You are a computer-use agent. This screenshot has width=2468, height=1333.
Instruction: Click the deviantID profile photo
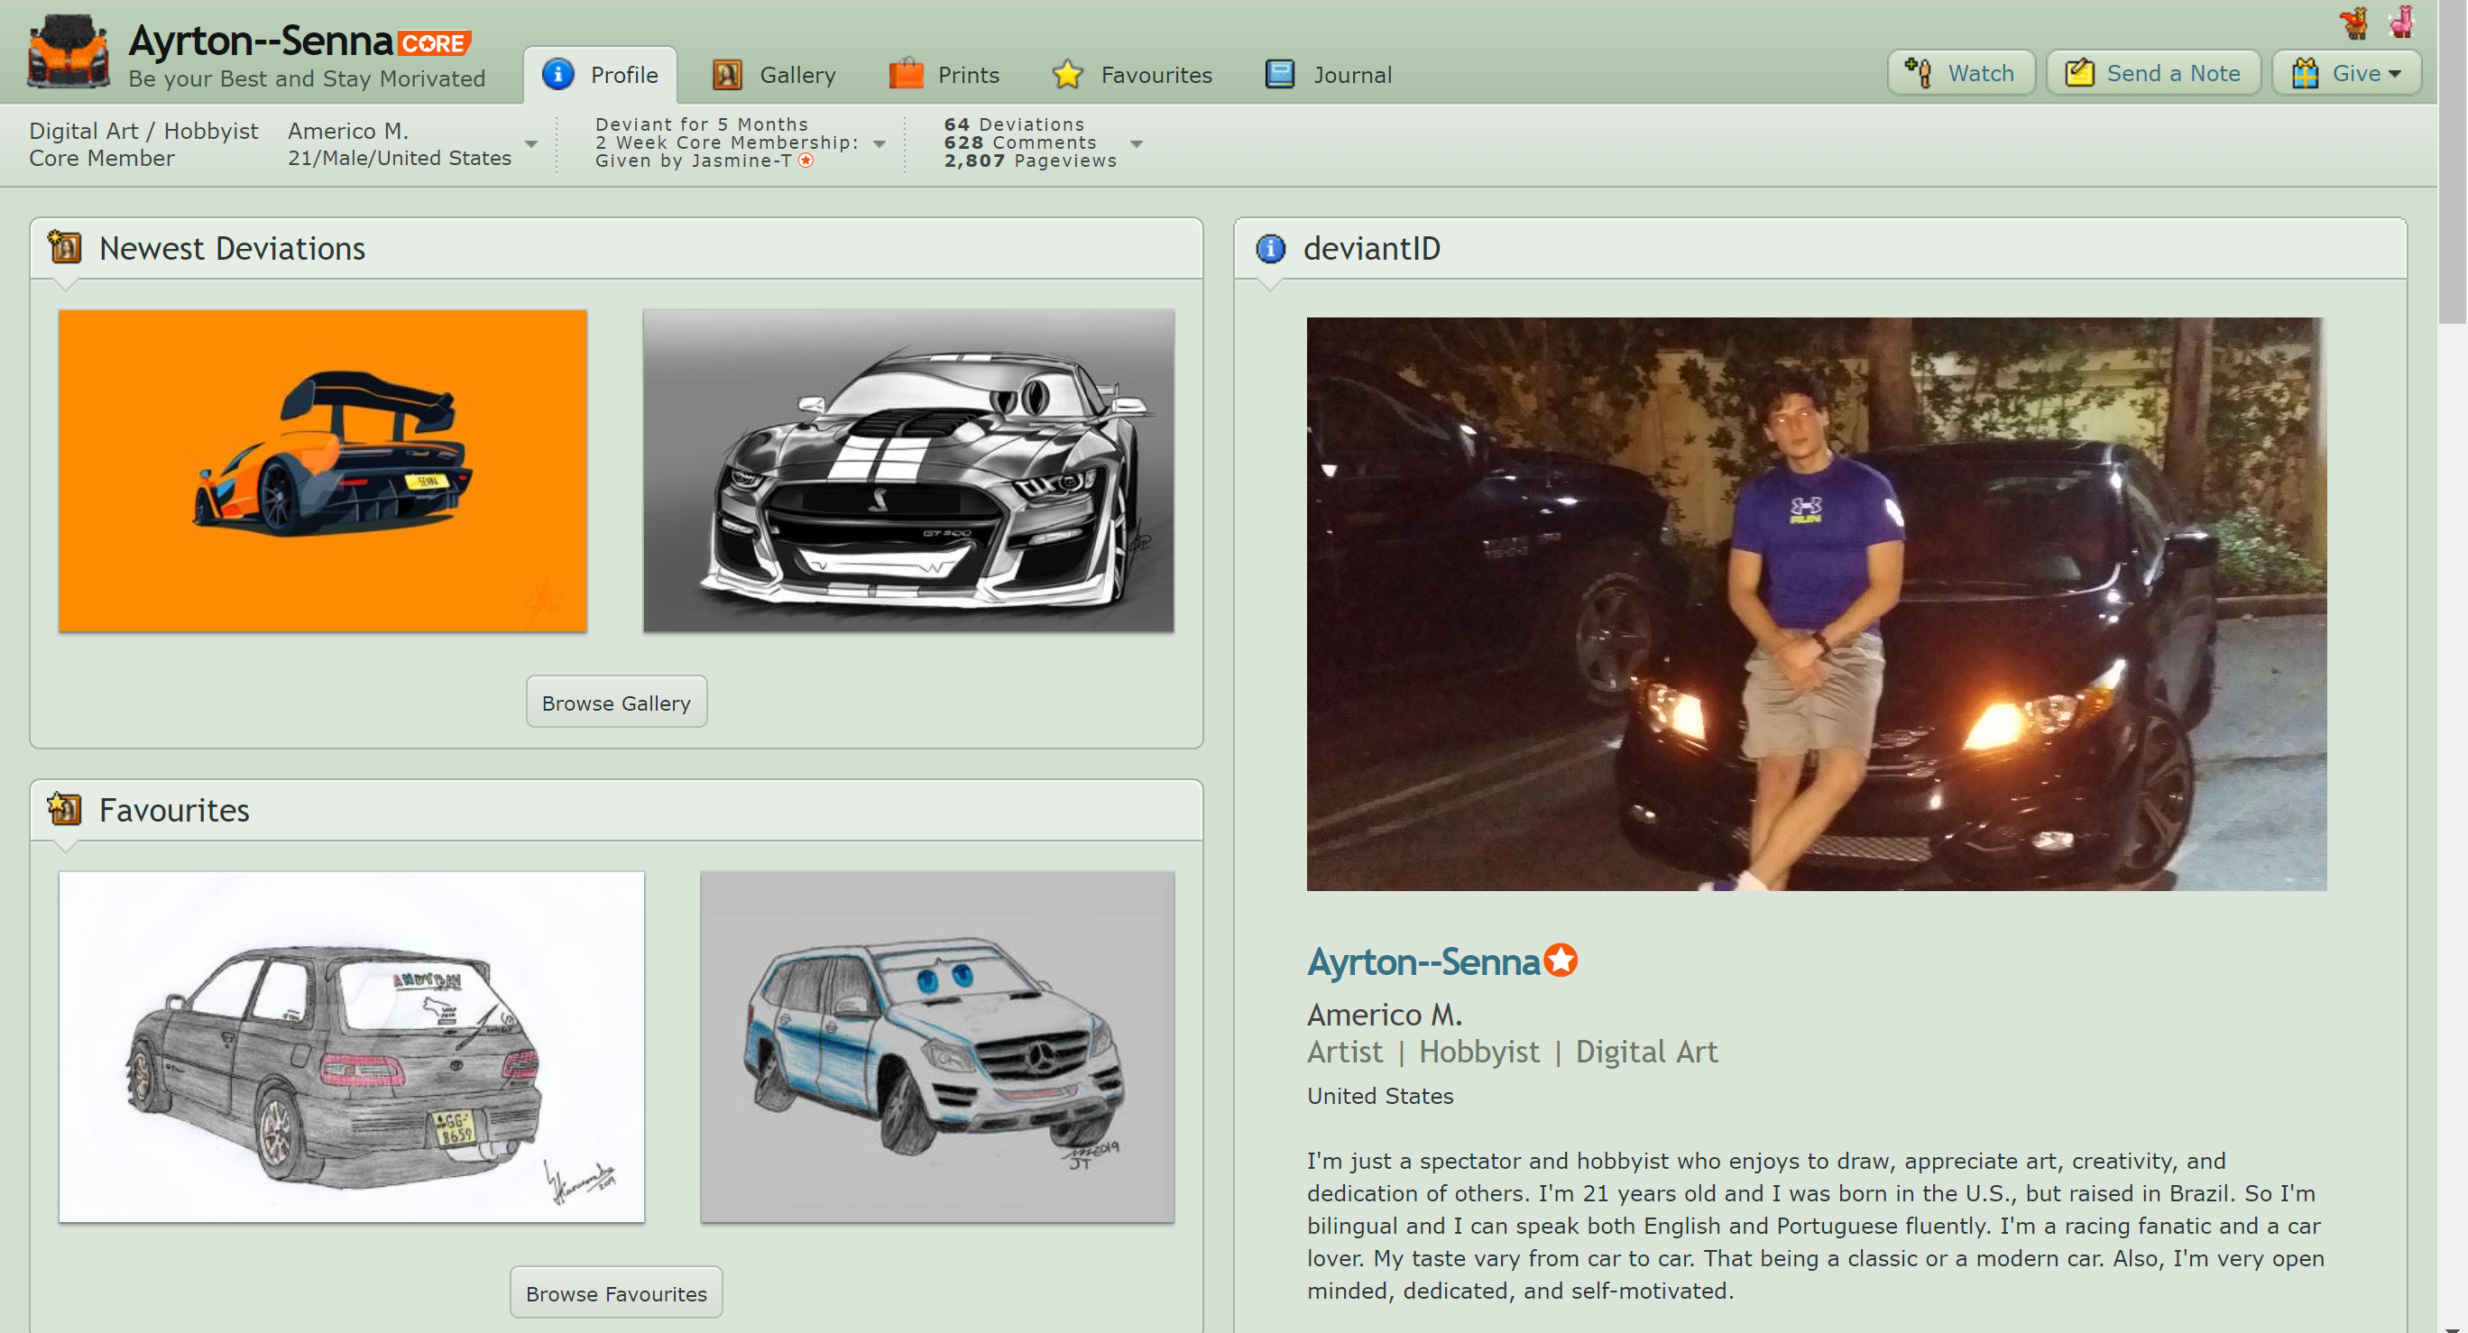1817,603
